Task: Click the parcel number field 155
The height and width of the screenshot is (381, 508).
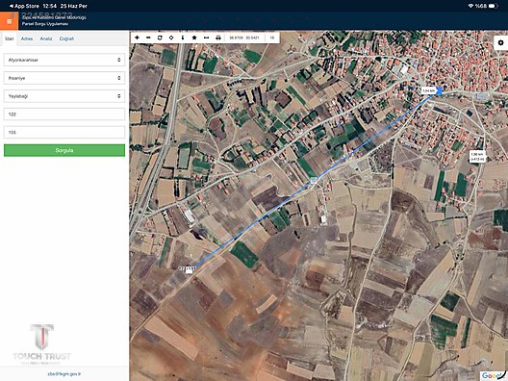Action: [64, 132]
